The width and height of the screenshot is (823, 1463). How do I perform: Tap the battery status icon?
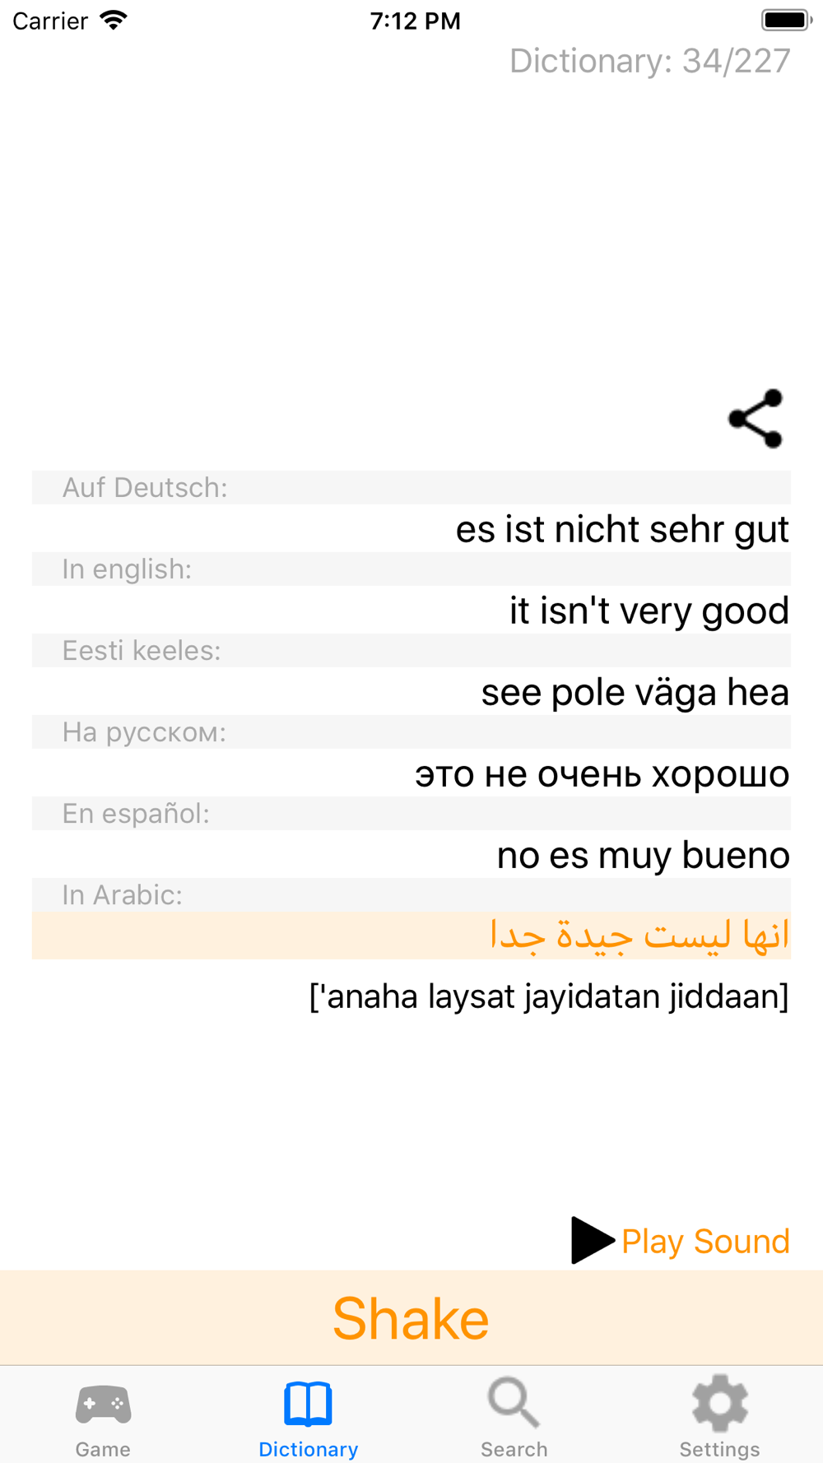[x=786, y=20]
